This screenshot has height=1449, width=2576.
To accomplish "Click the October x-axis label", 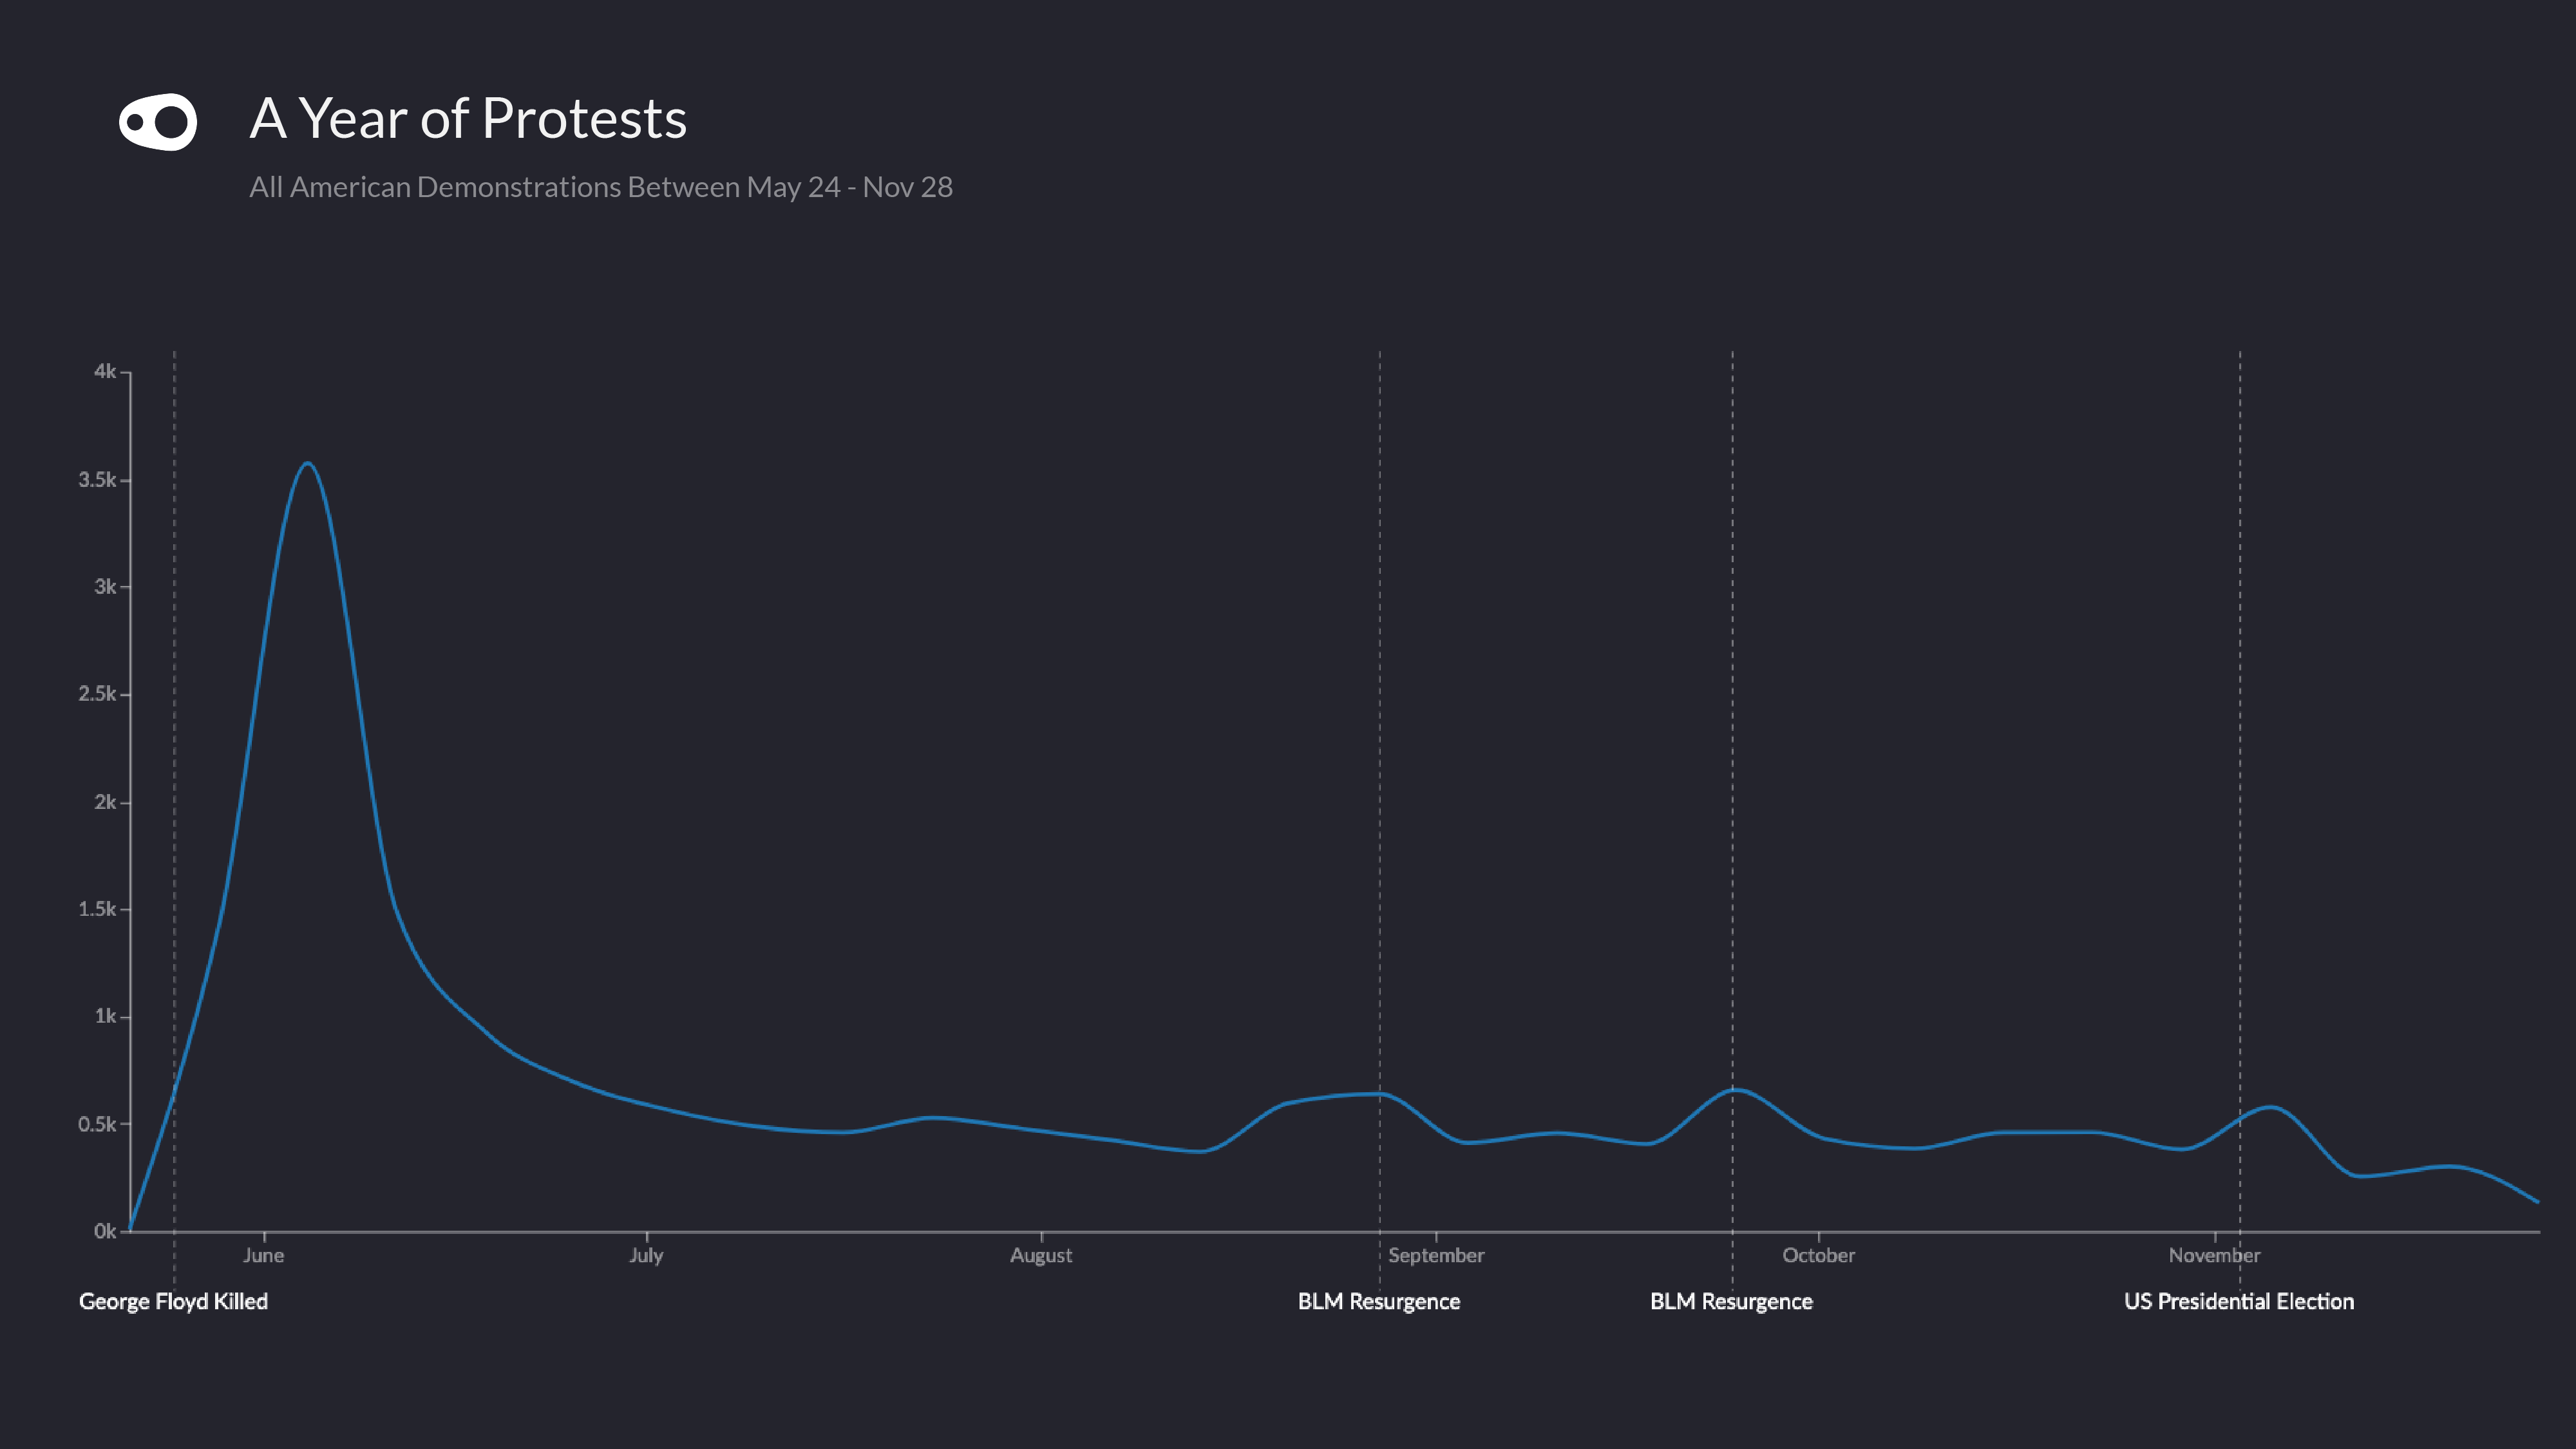I will pyautogui.click(x=1818, y=1255).
